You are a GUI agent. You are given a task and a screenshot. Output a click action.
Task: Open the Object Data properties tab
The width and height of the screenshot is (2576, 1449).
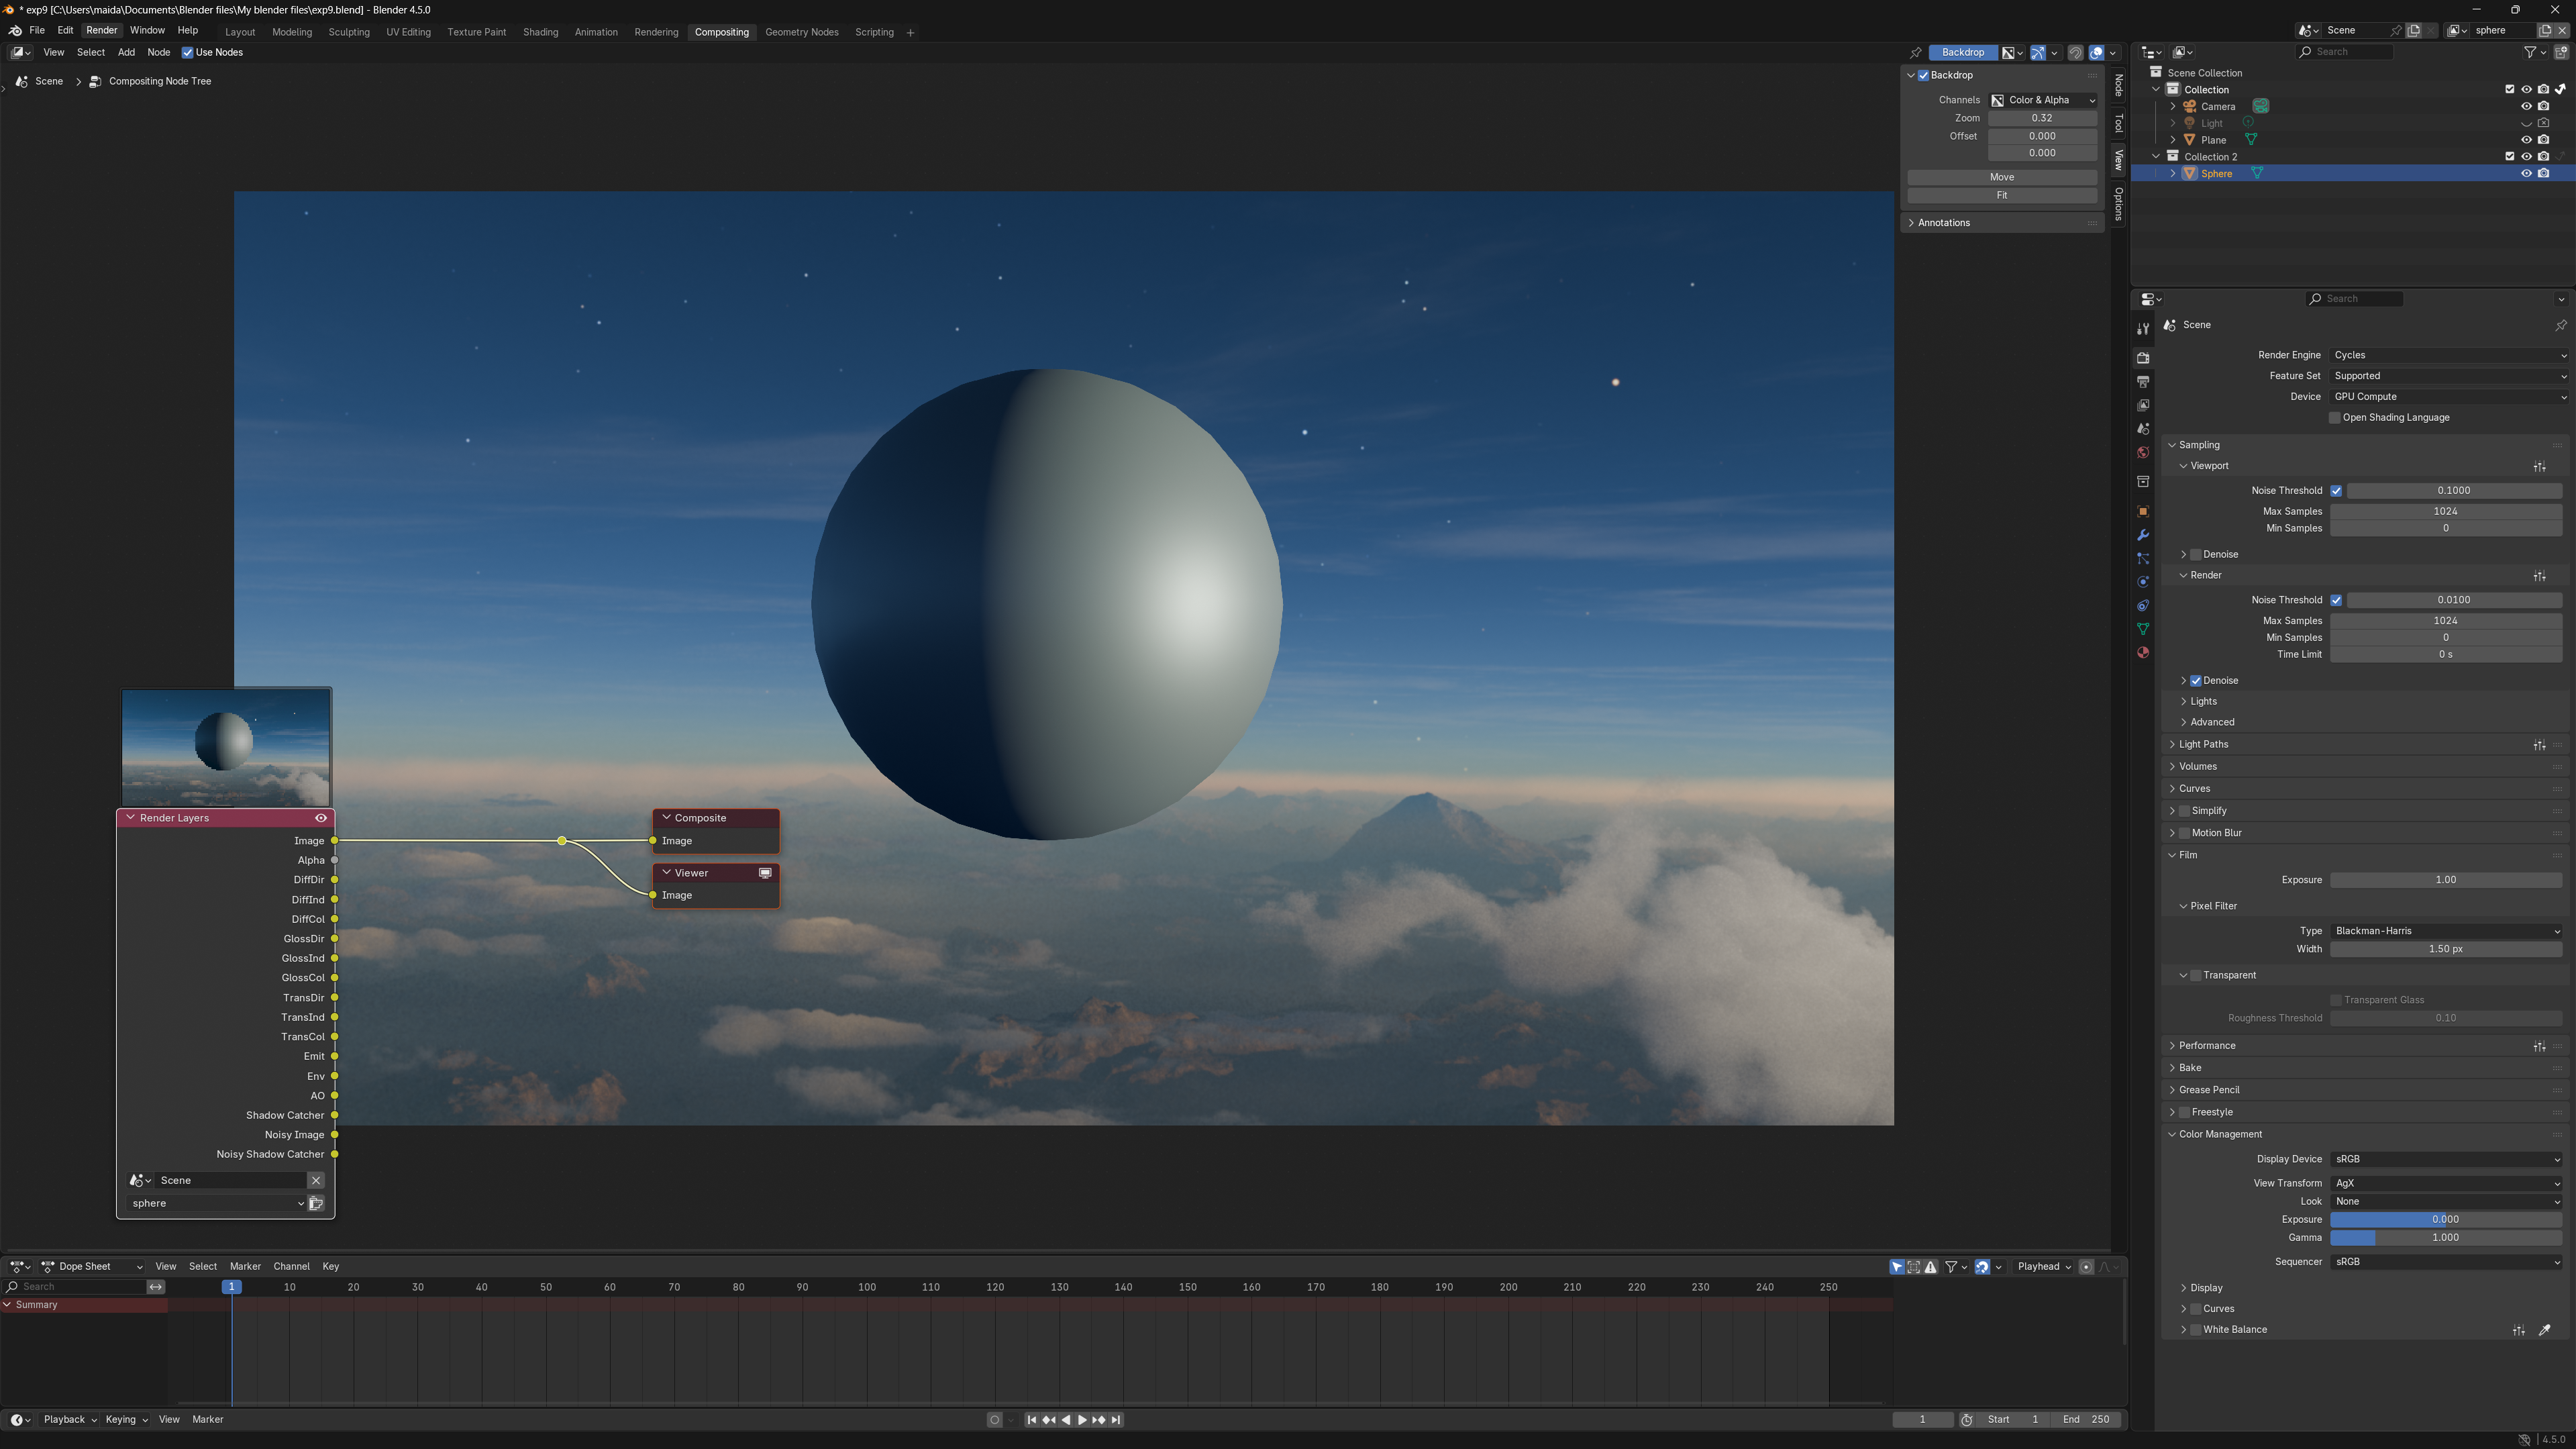(x=2143, y=629)
